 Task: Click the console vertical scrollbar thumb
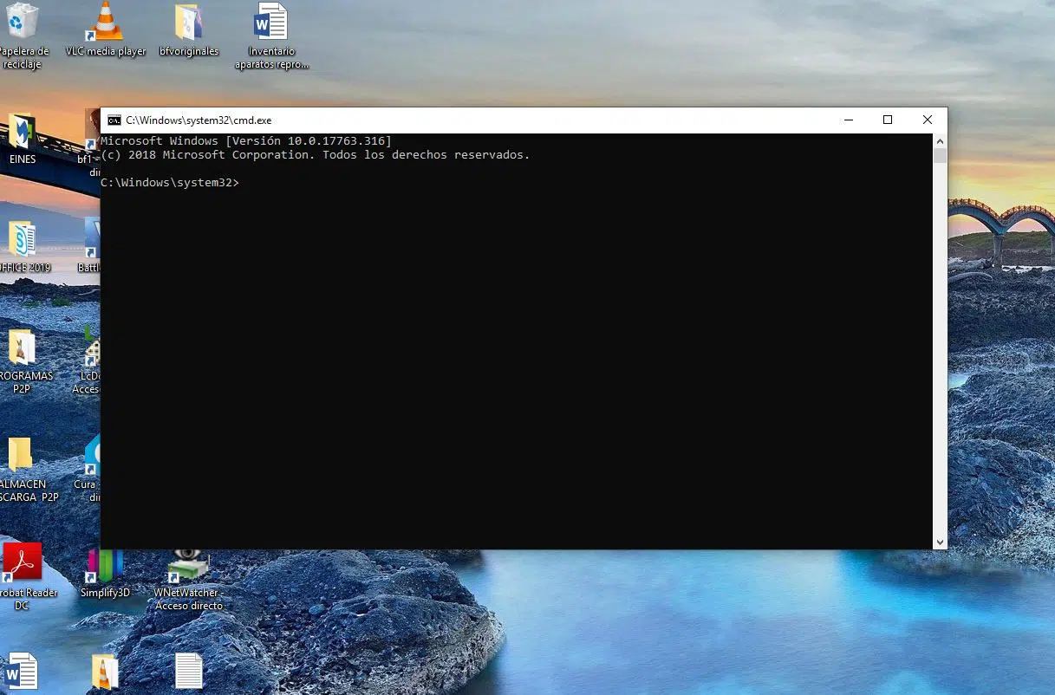940,156
